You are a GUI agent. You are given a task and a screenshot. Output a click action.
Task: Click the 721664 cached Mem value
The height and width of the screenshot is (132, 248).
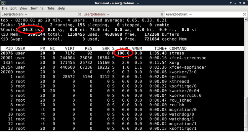click(x=152, y=39)
